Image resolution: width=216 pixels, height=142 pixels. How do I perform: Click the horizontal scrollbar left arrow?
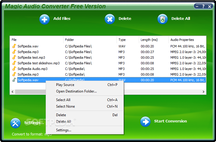[x=12, y=92]
